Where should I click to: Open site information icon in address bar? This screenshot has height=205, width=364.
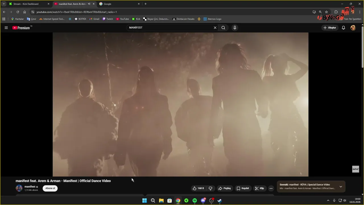pyautogui.click(x=33, y=12)
